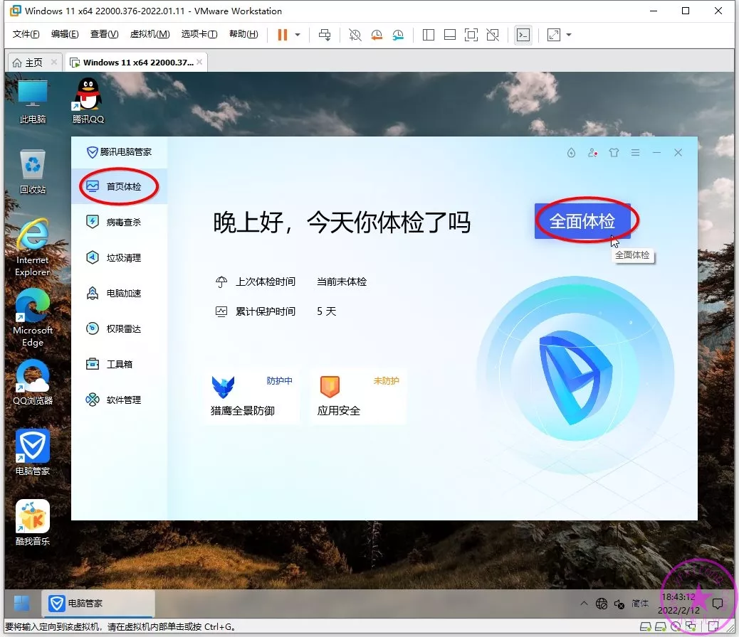Expand hidden tray icons chevron in taskbar
739x637 pixels.
tap(584, 604)
